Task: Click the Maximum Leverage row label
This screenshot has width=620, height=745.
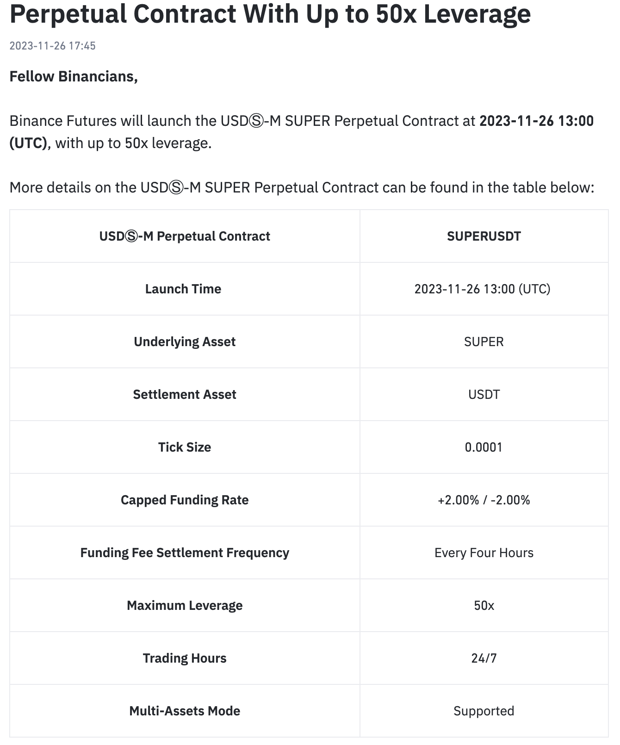Action: (x=185, y=605)
